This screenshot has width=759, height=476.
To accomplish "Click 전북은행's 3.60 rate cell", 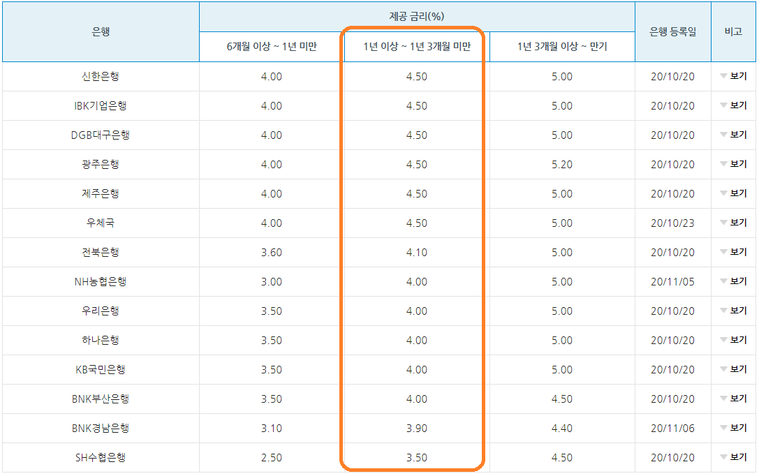I will (272, 253).
